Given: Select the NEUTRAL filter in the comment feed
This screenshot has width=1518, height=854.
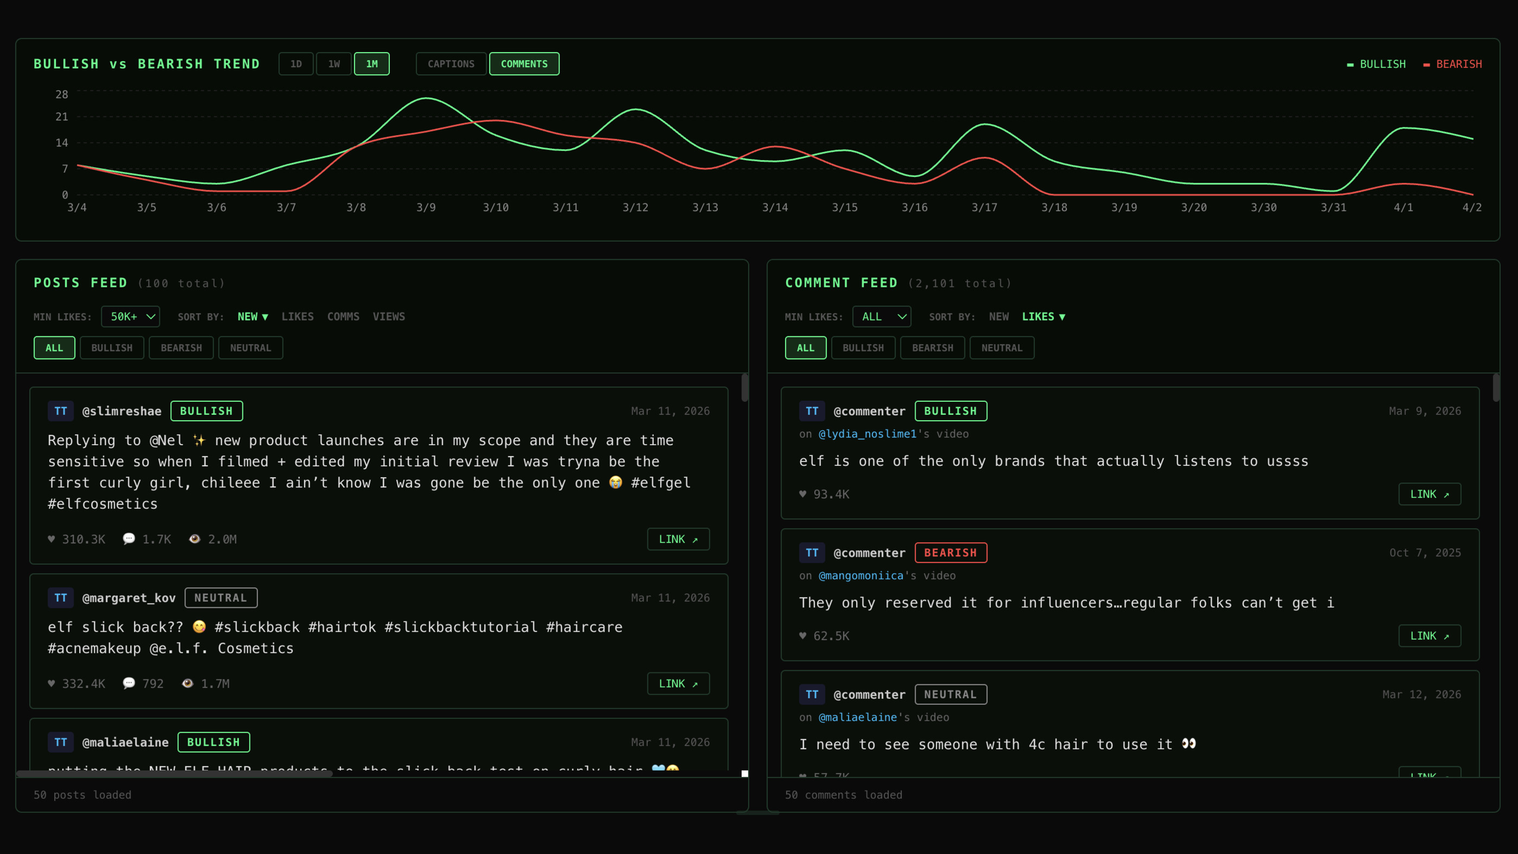Looking at the screenshot, I should [1002, 348].
